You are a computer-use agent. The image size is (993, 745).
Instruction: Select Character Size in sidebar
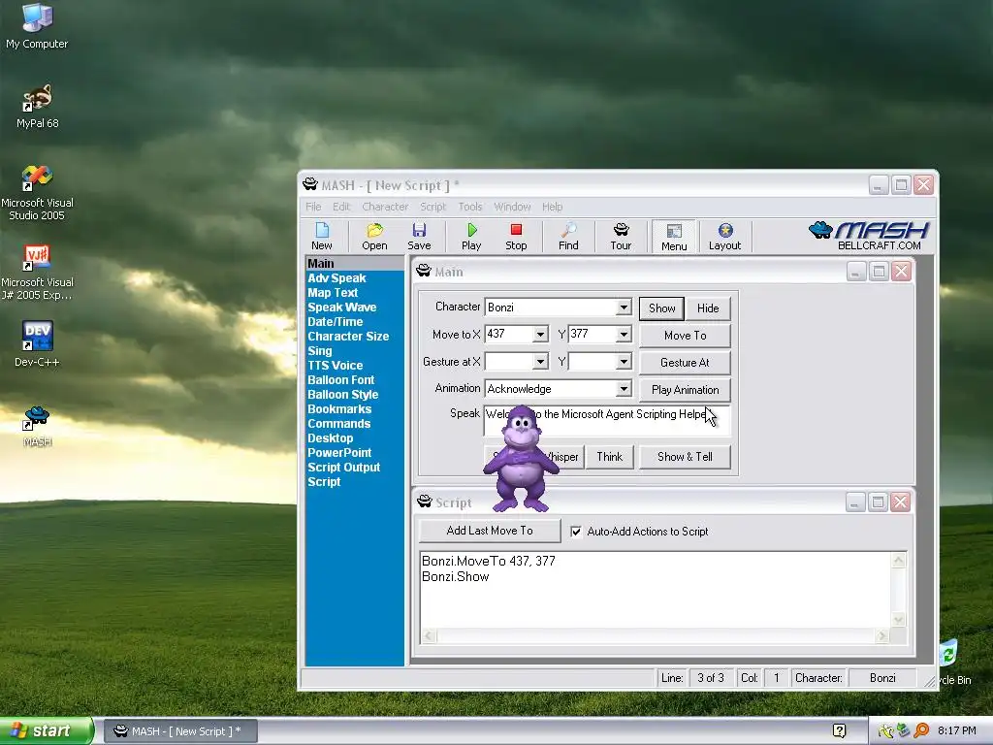pos(348,337)
